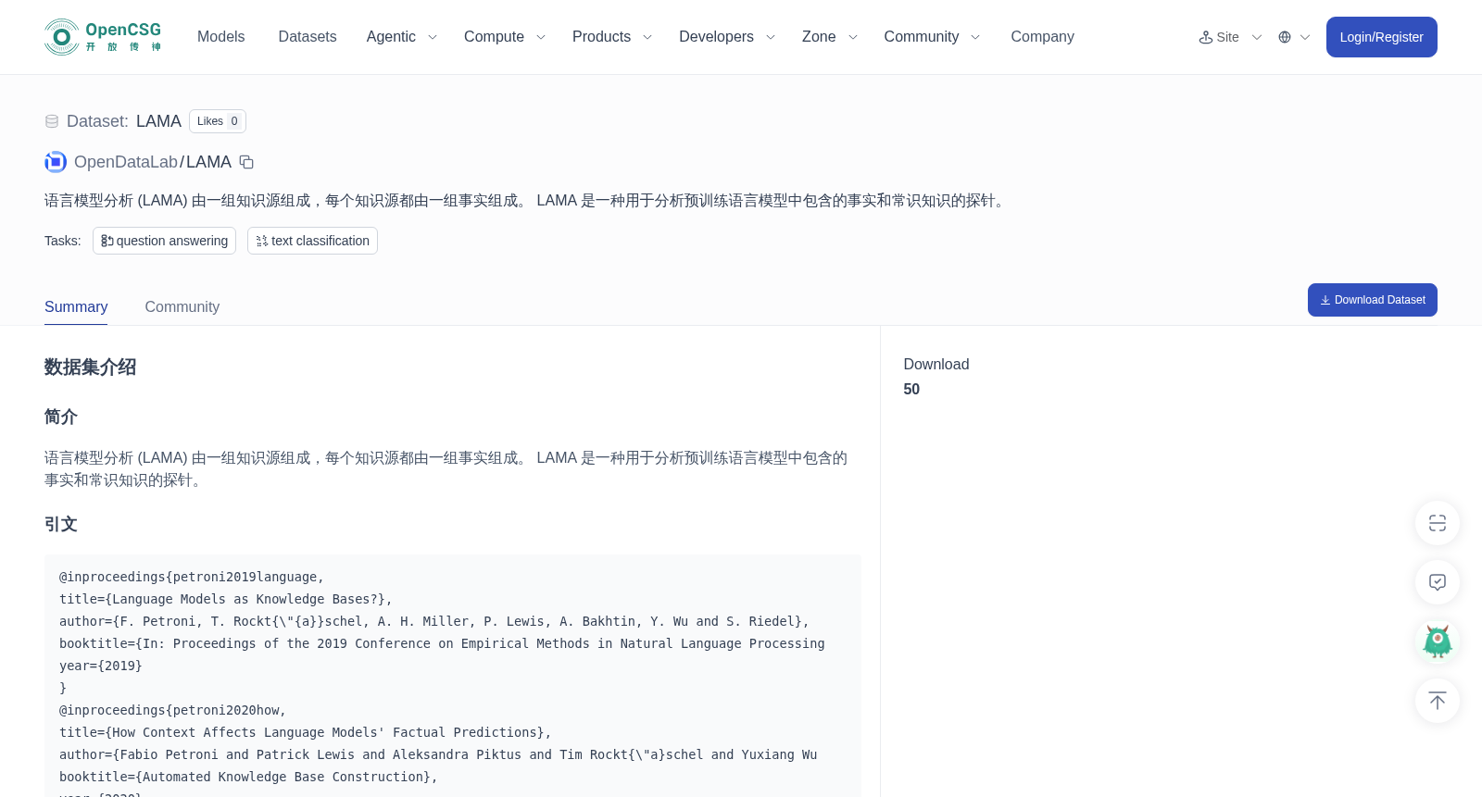This screenshot has width=1482, height=797.
Task: Click the Login/Register button
Action: pos(1381,37)
